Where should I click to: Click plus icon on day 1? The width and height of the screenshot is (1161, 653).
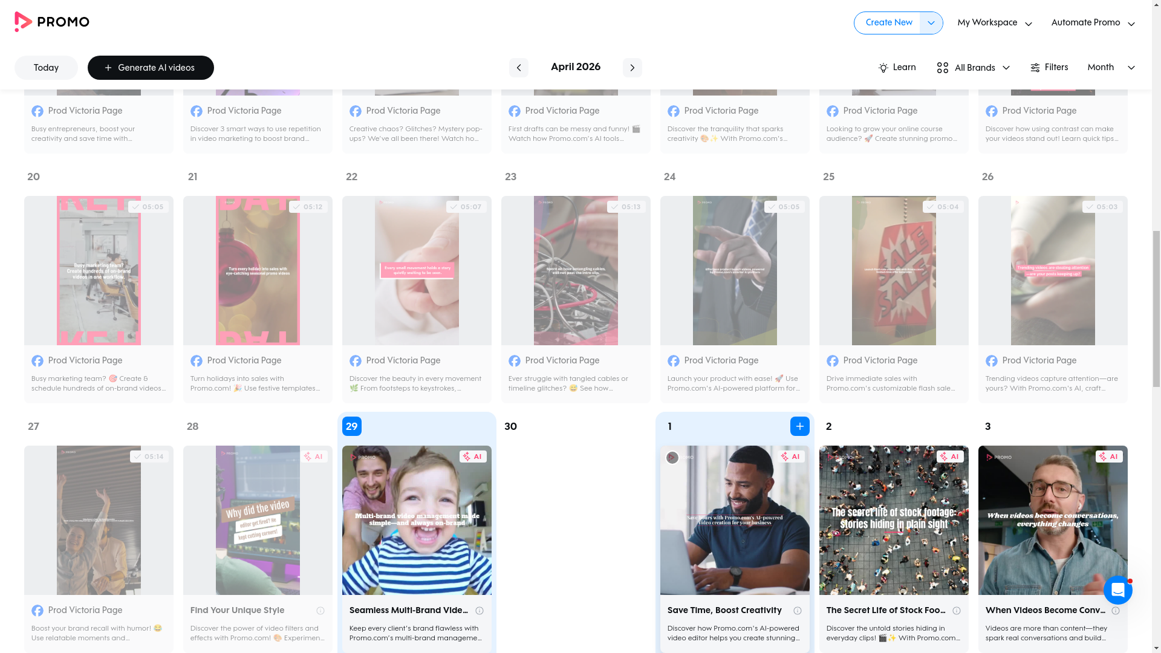[x=799, y=426]
